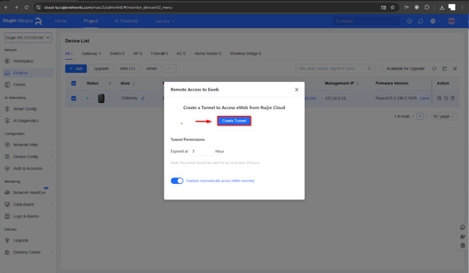Open the language globe selector
Viewport: 469px width, 273px height.
(x=434, y=21)
